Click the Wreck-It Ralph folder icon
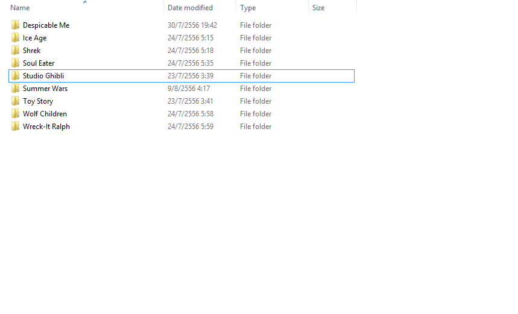 15,126
